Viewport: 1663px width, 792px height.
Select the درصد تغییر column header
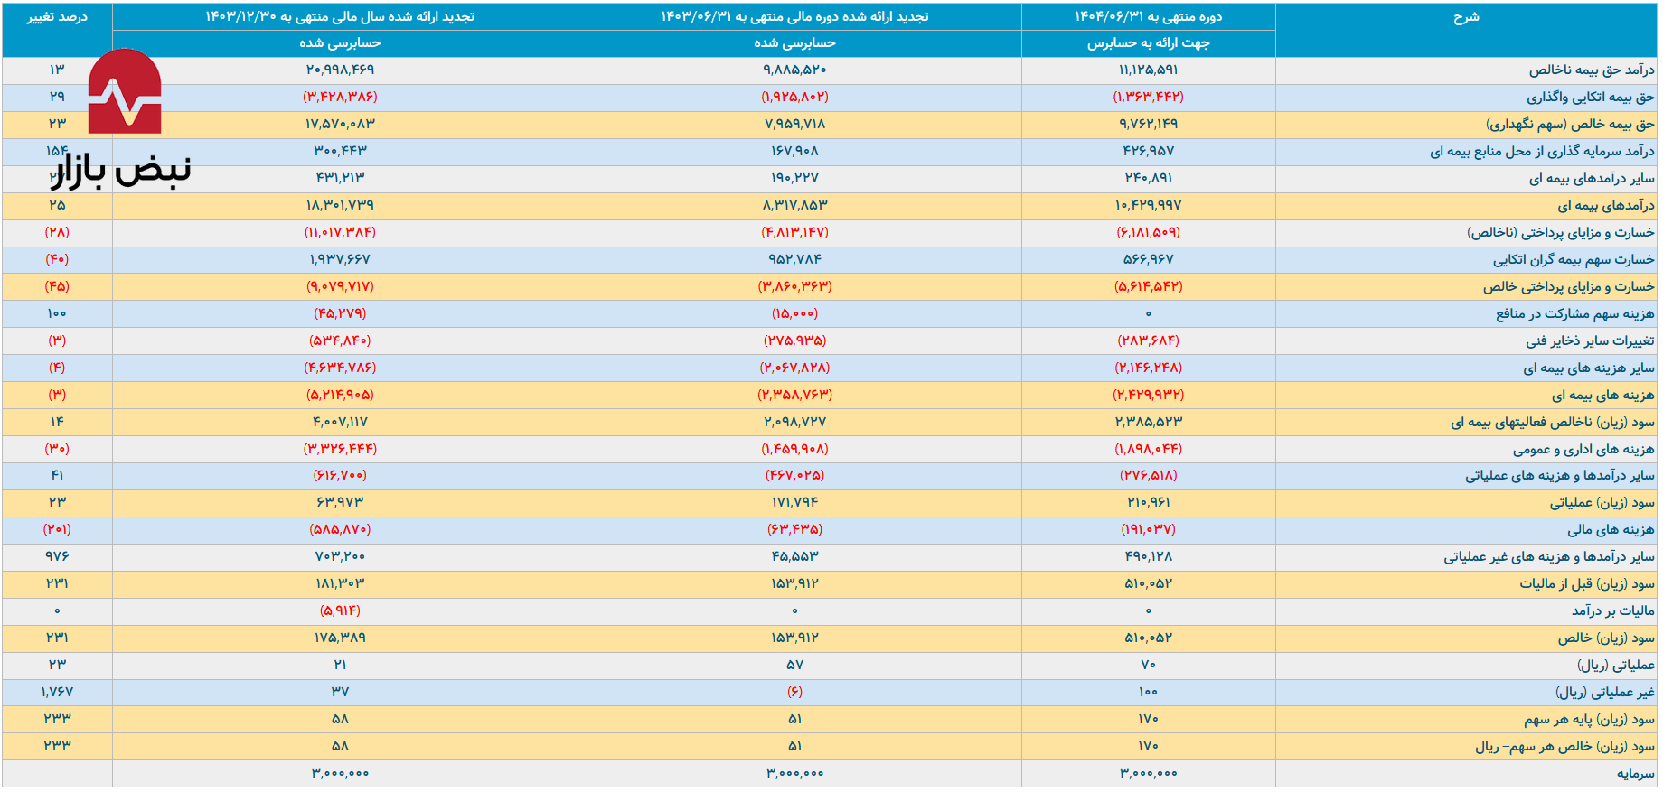[57, 17]
